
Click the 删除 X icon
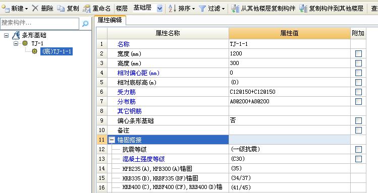point(35,9)
